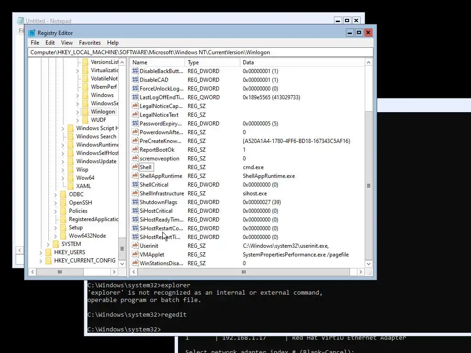This screenshot has height=353, width=471.
Task: Expand the HKEY_CURRENT_CONFIG hive node
Action: (x=41, y=261)
